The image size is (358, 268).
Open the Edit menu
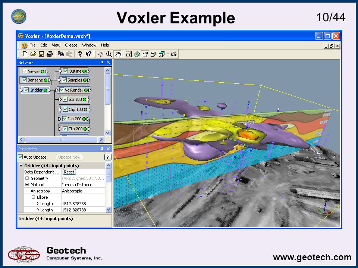pyautogui.click(x=44, y=45)
